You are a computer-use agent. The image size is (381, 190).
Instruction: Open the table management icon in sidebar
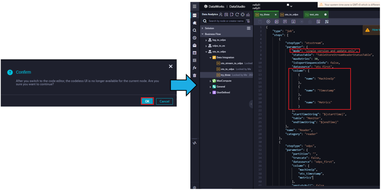pos(195,53)
